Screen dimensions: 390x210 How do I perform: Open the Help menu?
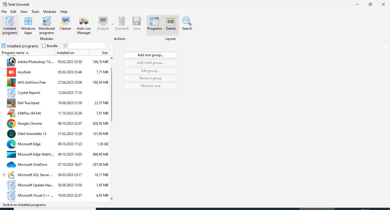[x=64, y=12]
